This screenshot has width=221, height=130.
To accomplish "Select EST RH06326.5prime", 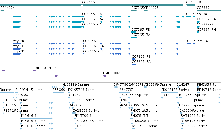I will tap(144, 105).
